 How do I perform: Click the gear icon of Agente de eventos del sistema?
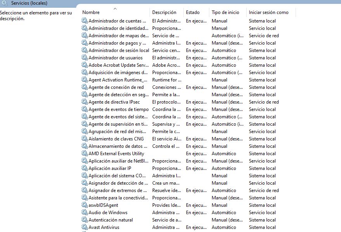pyautogui.click(x=84, y=117)
